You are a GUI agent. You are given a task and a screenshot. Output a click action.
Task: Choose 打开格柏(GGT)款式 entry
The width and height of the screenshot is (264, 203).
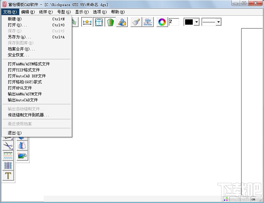click(37, 82)
